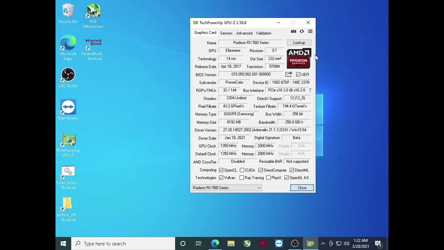444x250 pixels.
Task: Click the Resizable BAR Not supported field
Action: [x=297, y=161]
